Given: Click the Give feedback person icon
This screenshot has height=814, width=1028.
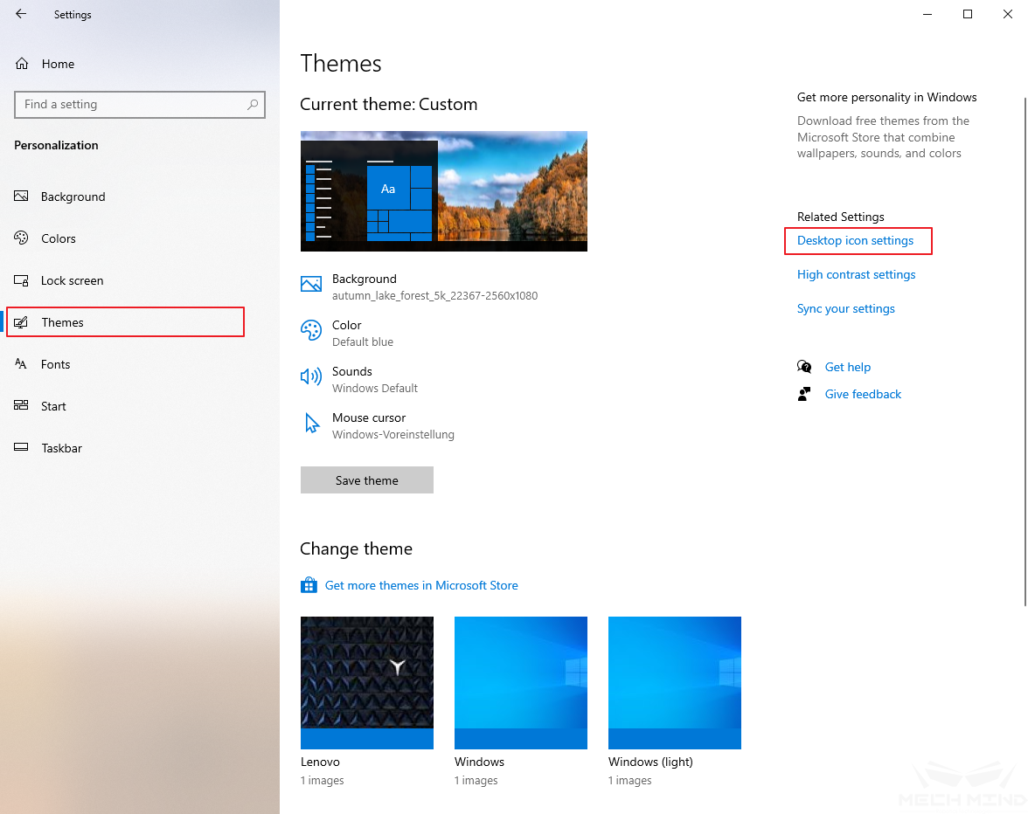Looking at the screenshot, I should (804, 394).
